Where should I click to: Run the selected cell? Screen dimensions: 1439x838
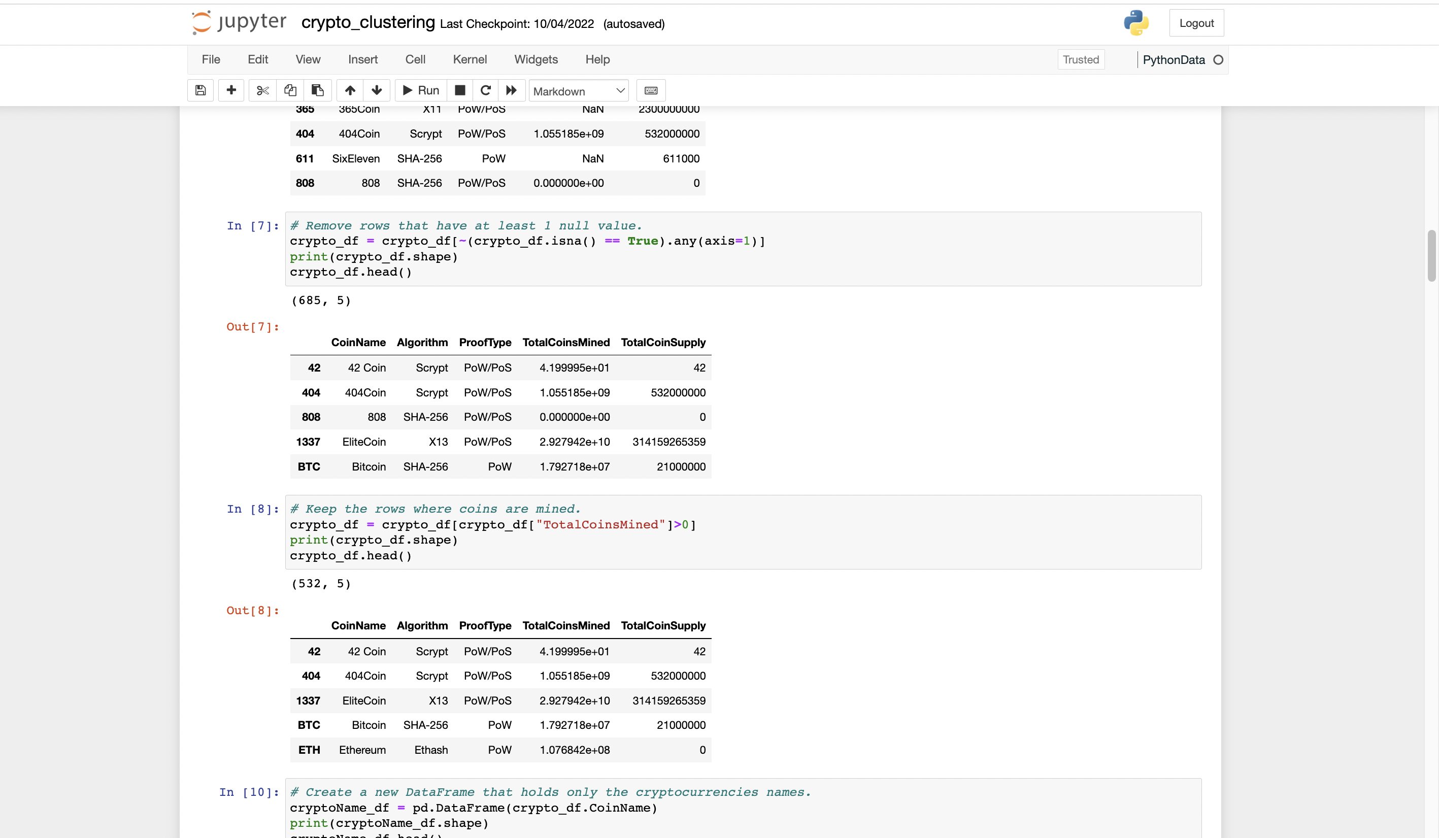pyautogui.click(x=420, y=90)
